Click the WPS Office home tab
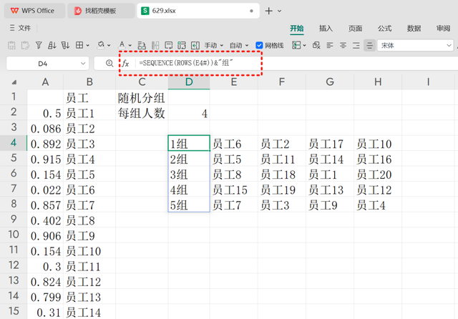Image resolution: width=458 pixels, height=319 pixels. click(x=34, y=11)
